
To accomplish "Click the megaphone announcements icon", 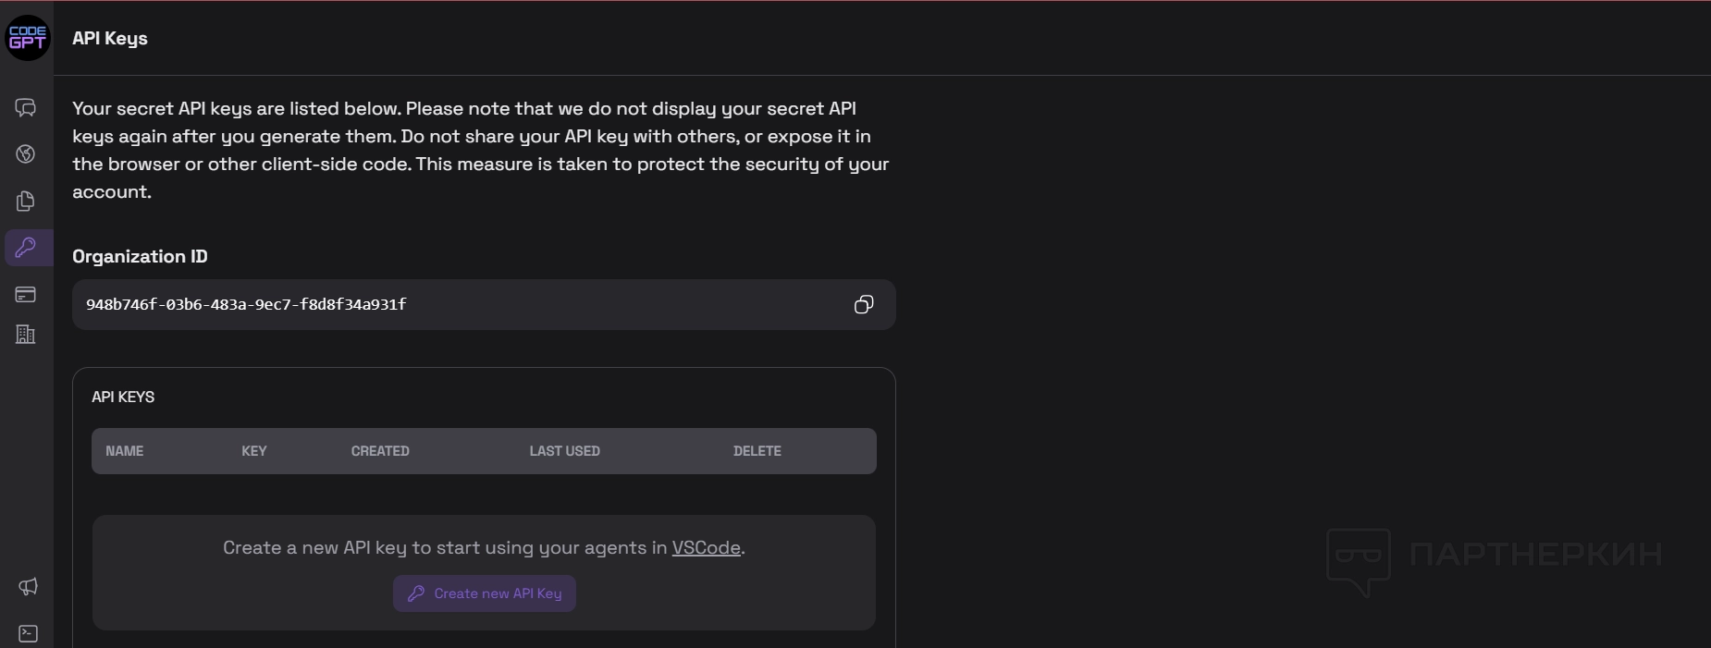I will pyautogui.click(x=28, y=586).
